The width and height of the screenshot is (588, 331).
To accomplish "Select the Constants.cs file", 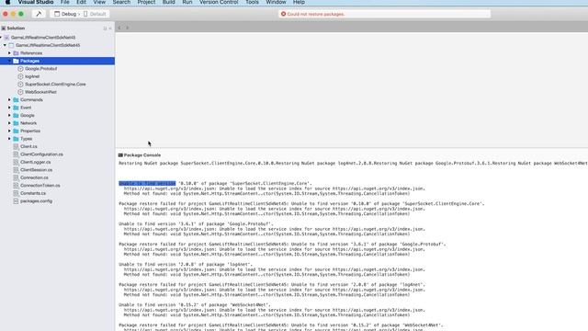I will (x=33, y=193).
